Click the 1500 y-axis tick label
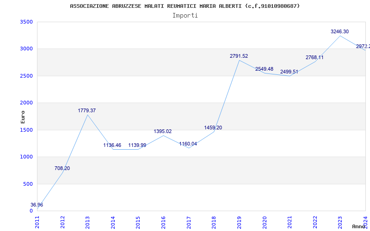Screen dimensions: 370x231 (x=26, y=130)
